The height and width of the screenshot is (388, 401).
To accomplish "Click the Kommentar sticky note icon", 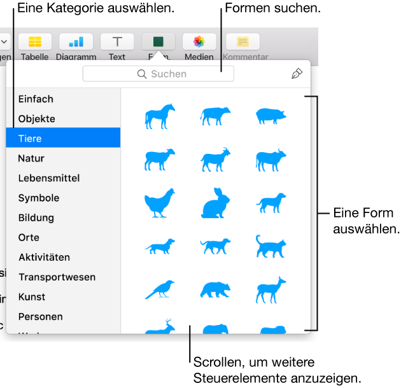I will 243,41.
